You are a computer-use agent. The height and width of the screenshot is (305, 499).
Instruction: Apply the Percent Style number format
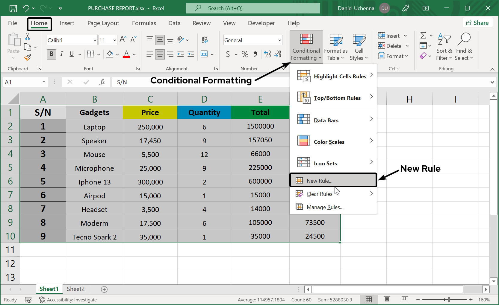(244, 54)
